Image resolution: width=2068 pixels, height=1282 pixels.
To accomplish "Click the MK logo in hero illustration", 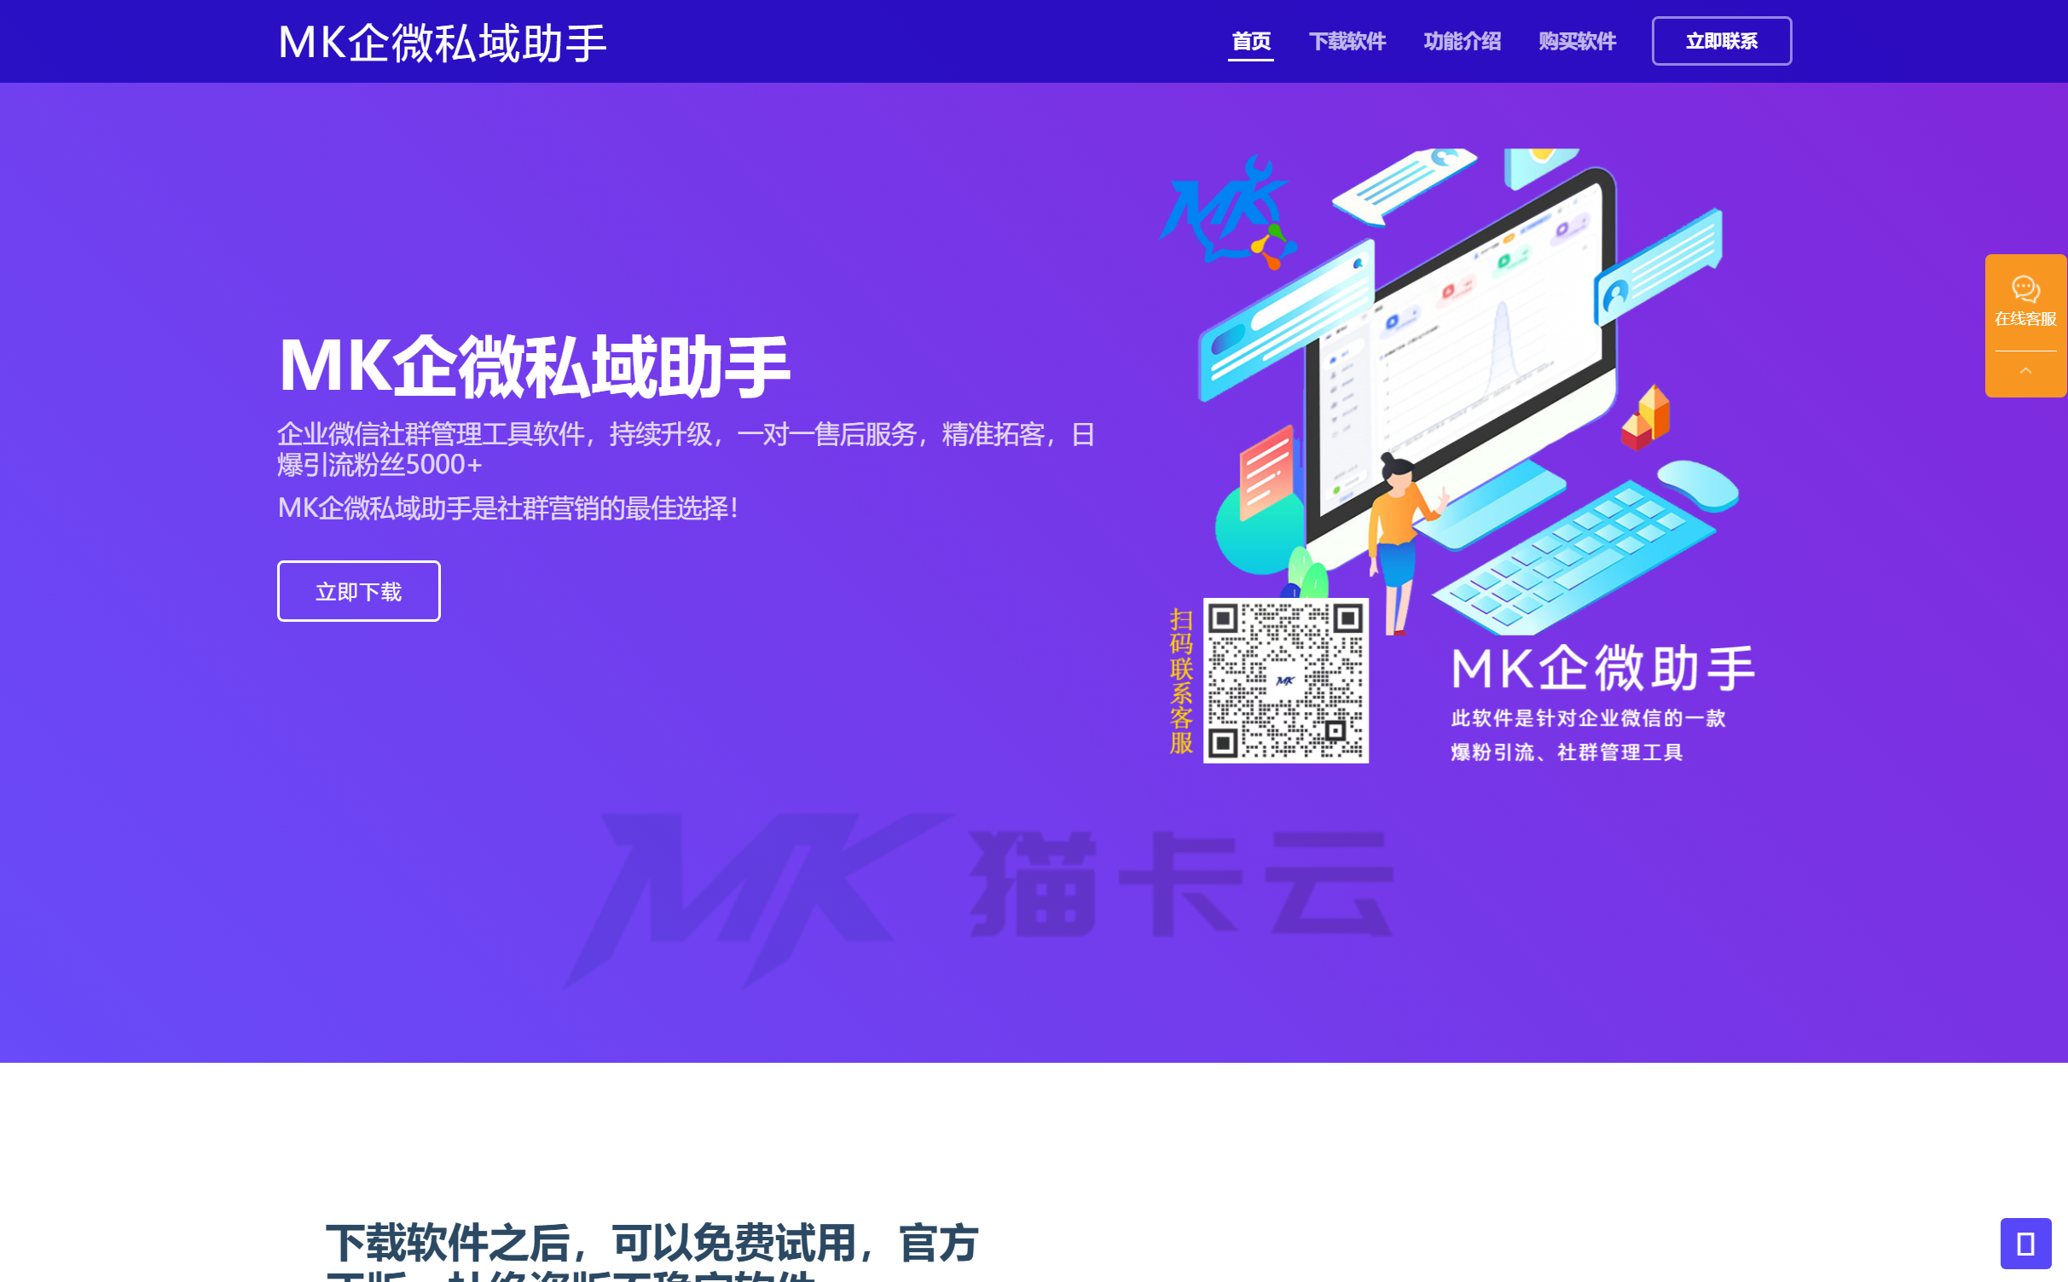I will [x=1228, y=212].
